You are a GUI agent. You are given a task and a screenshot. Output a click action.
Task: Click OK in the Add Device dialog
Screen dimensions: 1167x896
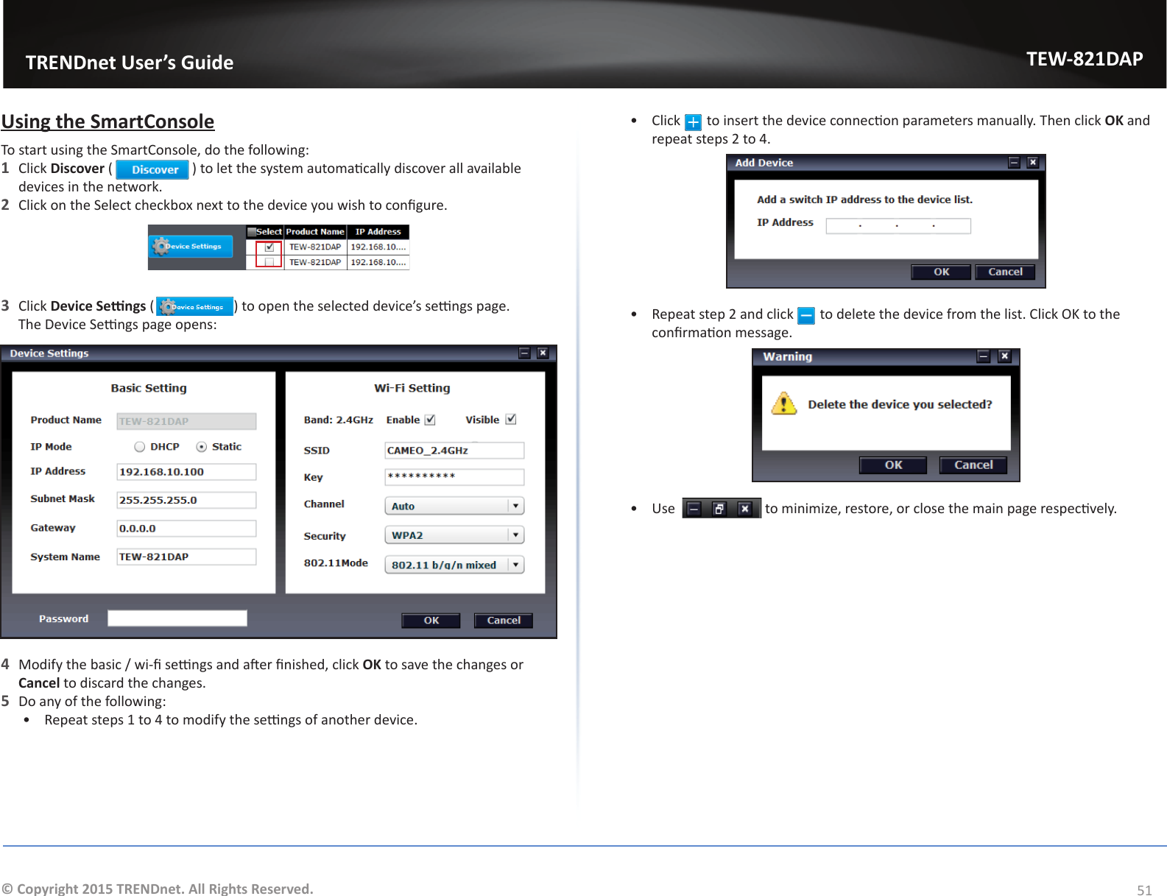coord(941,272)
